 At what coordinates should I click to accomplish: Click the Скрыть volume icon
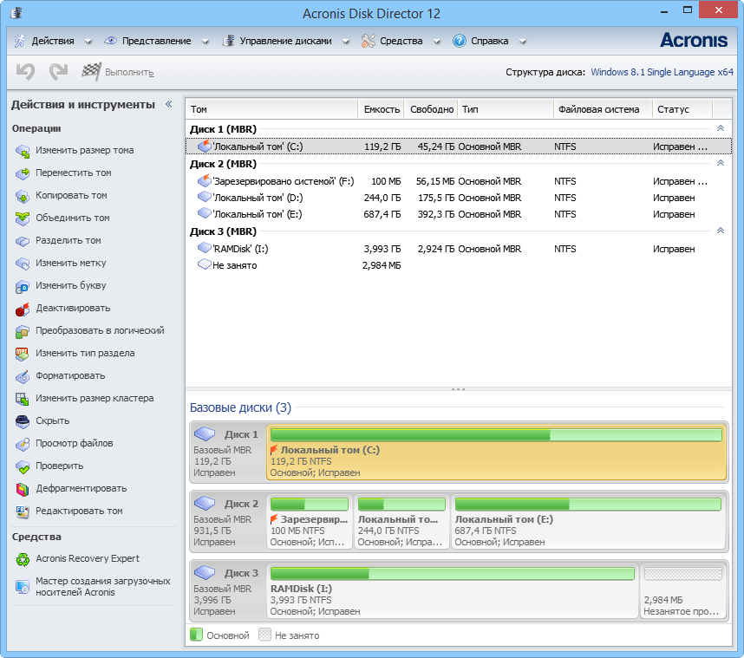24,420
